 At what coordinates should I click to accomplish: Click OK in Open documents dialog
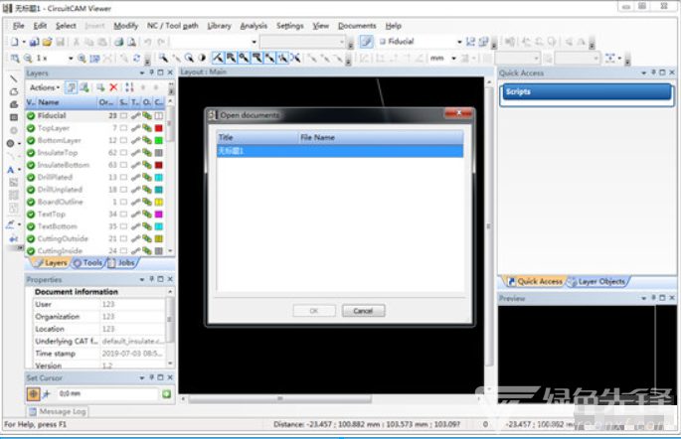314,311
